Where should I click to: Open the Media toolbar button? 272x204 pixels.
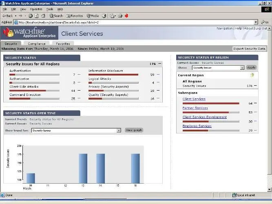93,16
